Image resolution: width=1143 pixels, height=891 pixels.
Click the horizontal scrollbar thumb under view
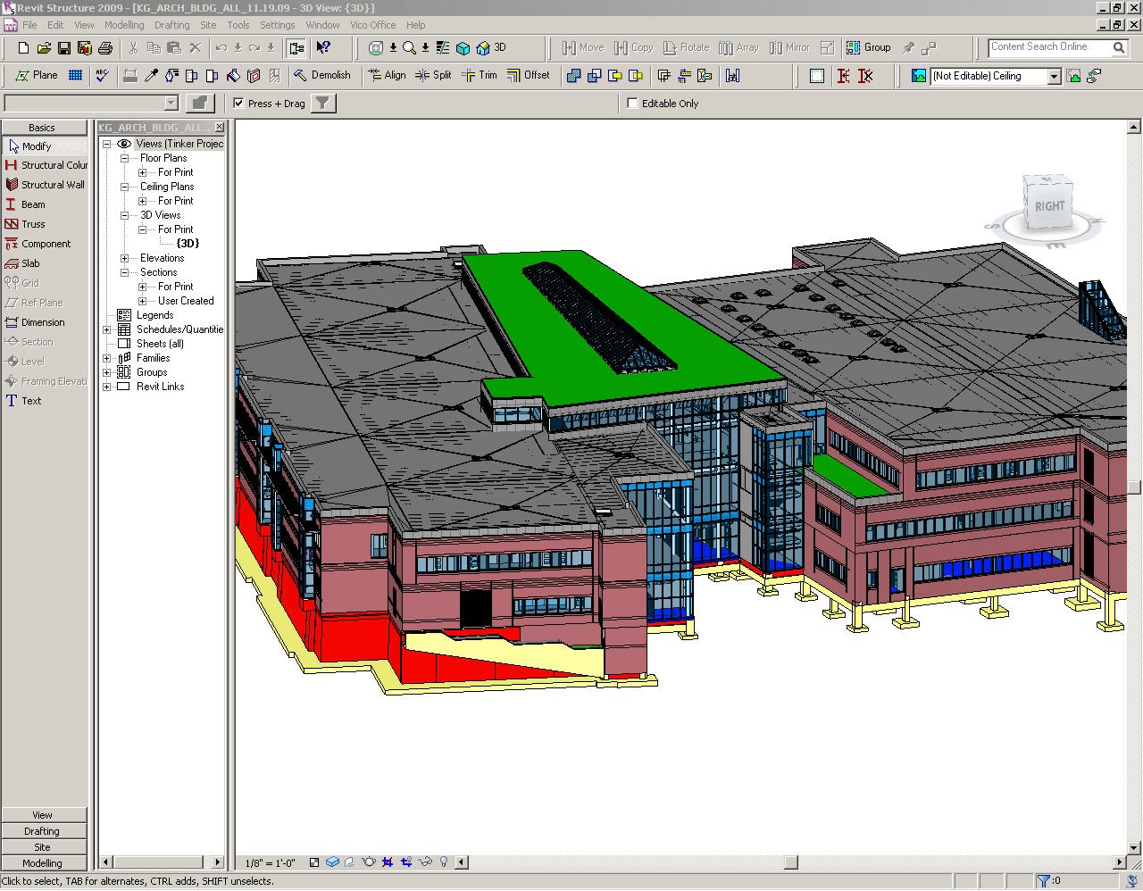791,862
